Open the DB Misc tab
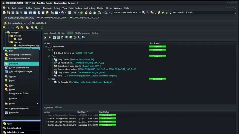The image size is (239, 134). click(61, 33)
